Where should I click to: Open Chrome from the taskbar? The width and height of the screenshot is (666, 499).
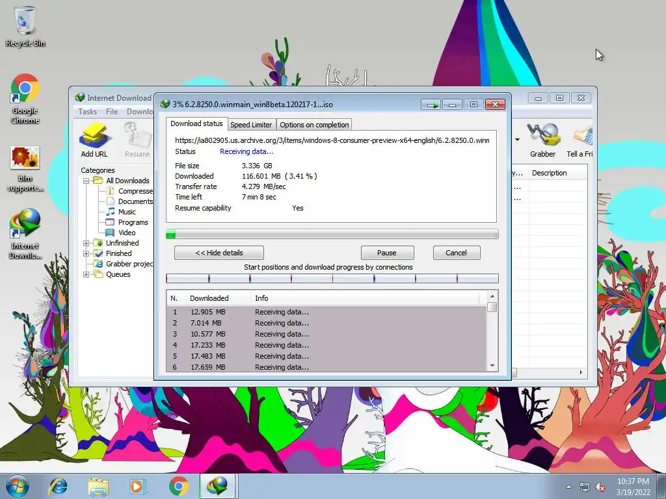[x=179, y=486]
